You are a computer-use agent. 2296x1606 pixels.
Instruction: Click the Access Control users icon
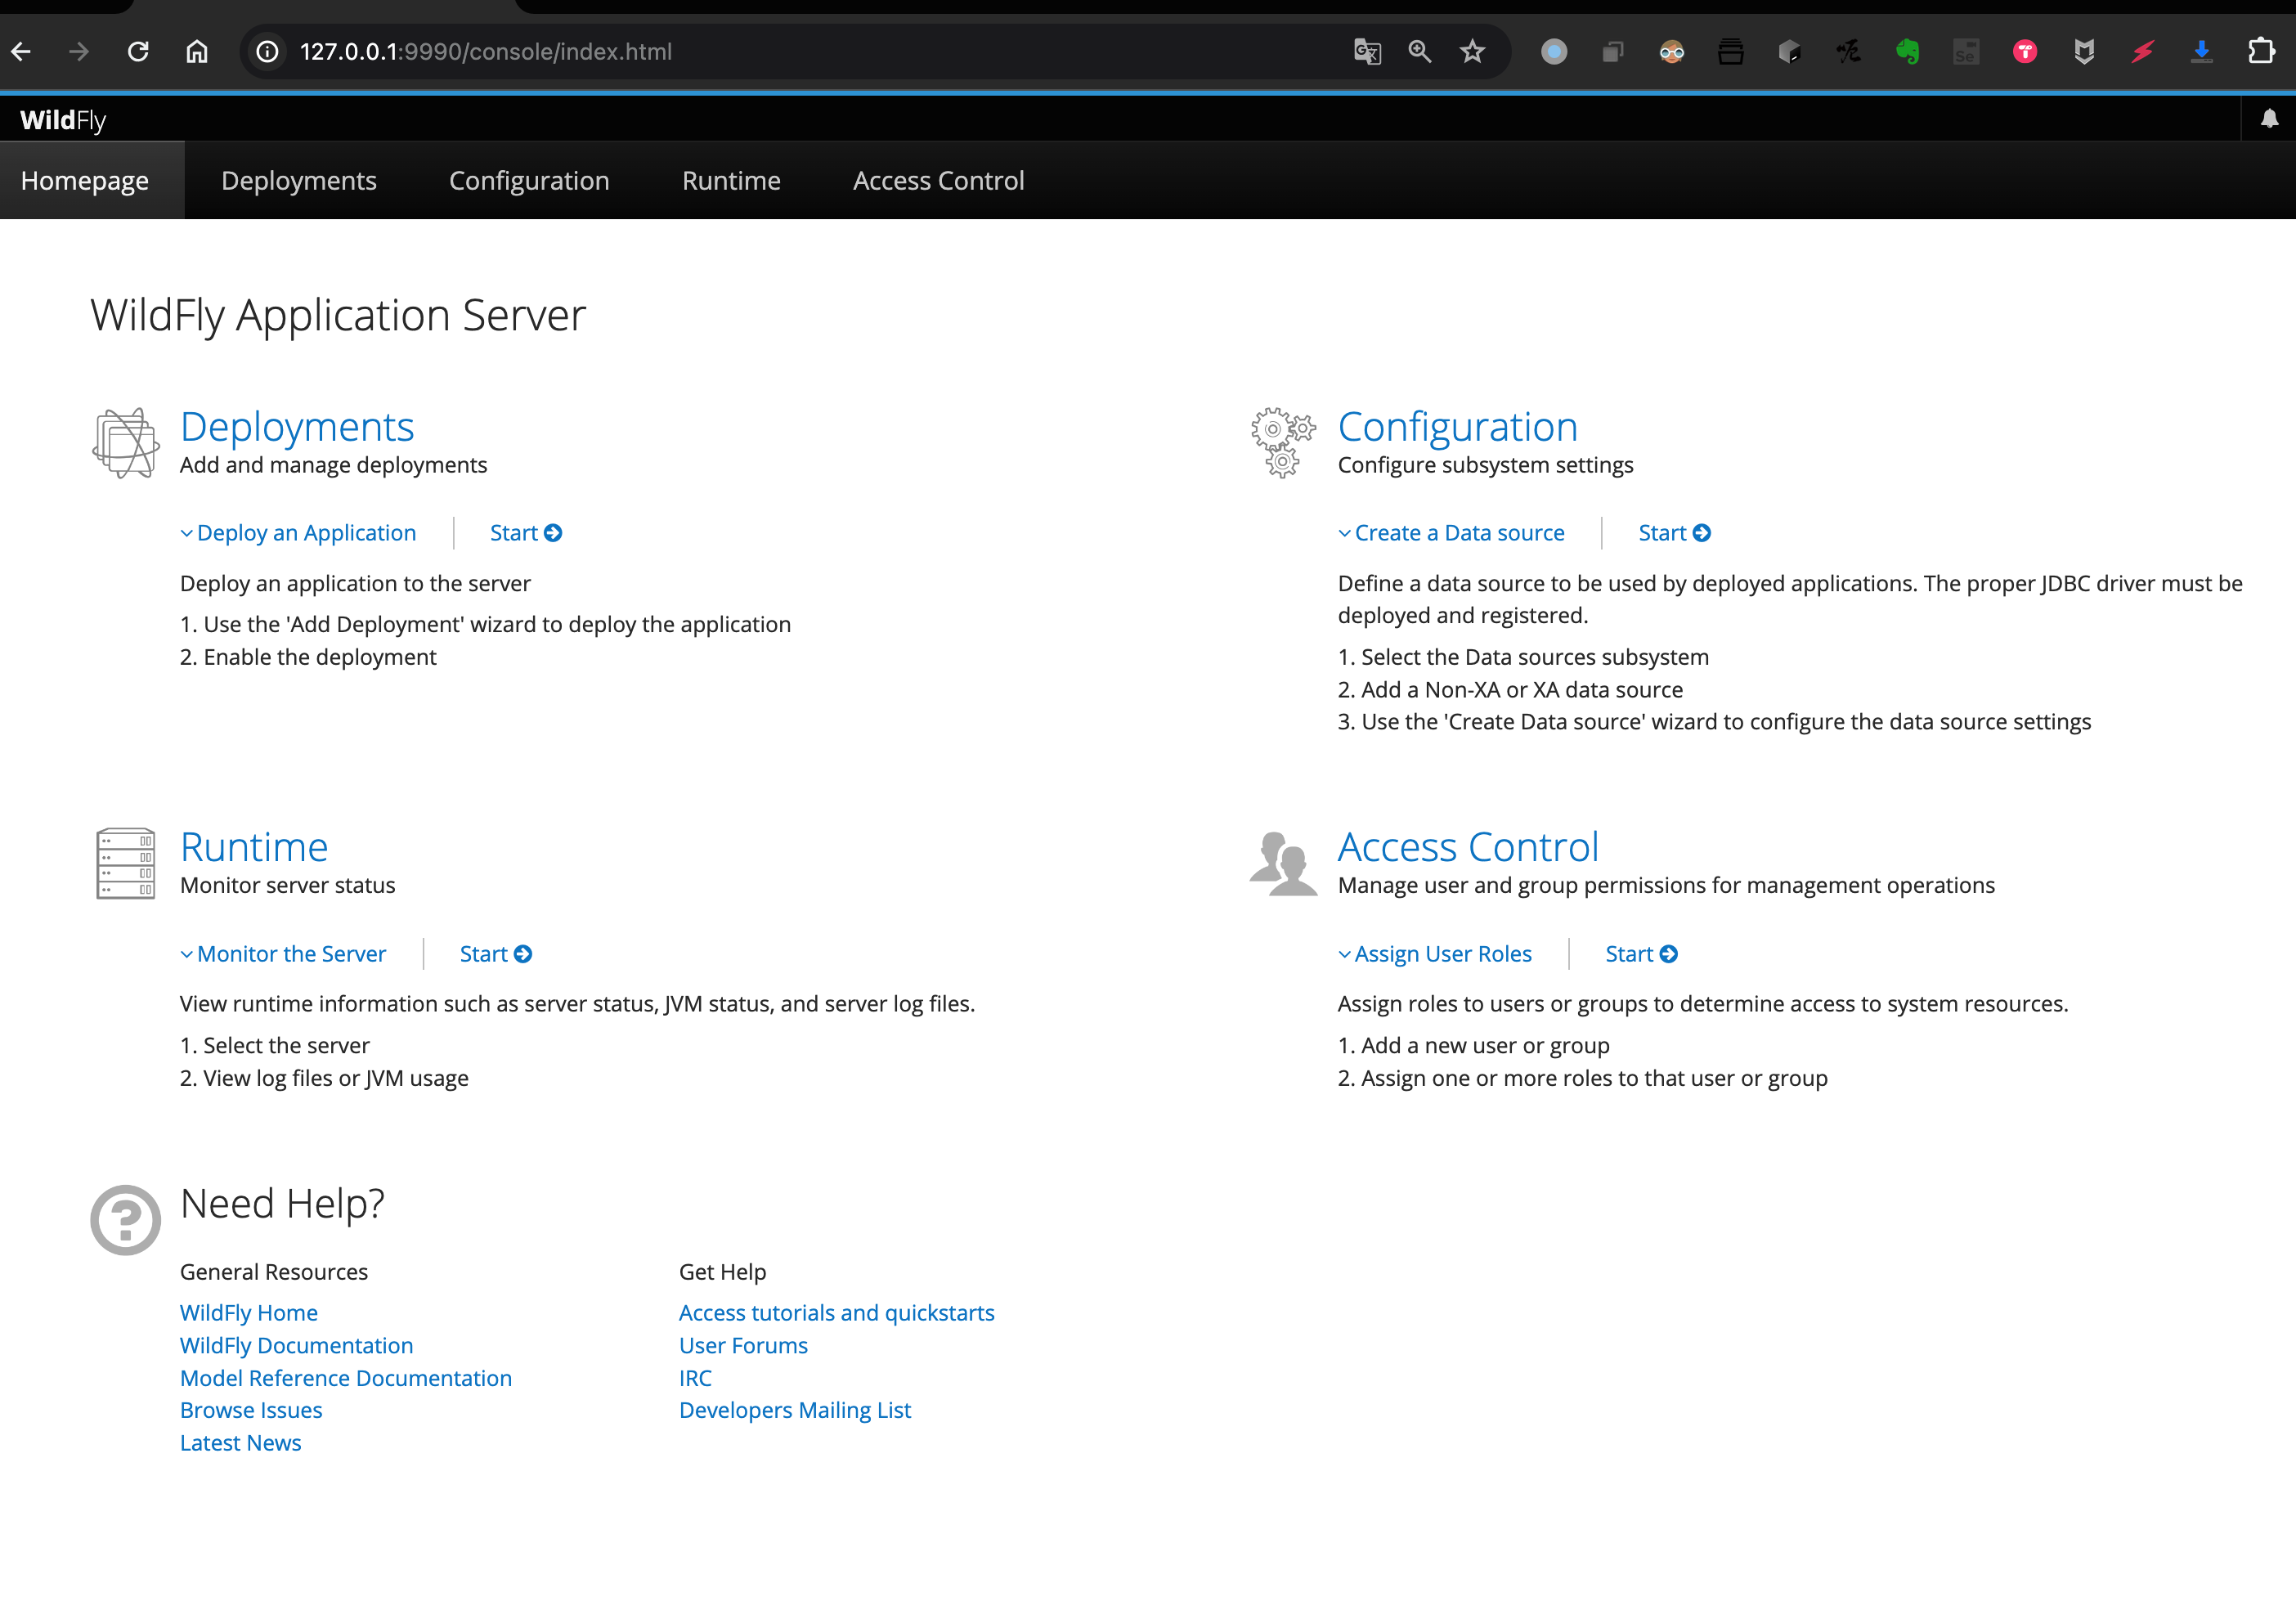click(x=1283, y=864)
